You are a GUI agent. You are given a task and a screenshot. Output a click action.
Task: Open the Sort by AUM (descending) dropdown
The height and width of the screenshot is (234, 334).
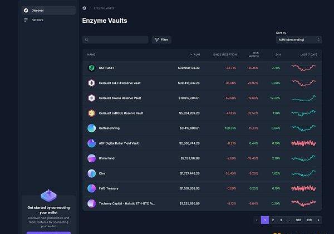[x=299, y=40]
